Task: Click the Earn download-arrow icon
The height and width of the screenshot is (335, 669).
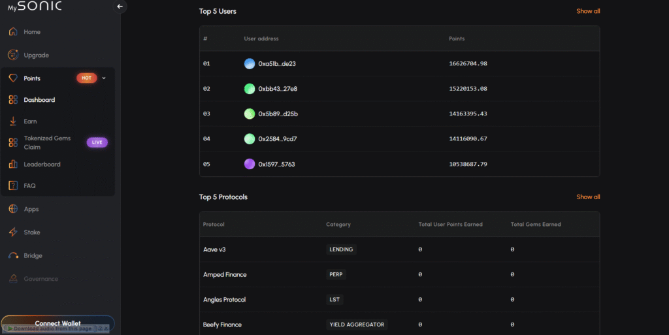Action: pyautogui.click(x=13, y=121)
